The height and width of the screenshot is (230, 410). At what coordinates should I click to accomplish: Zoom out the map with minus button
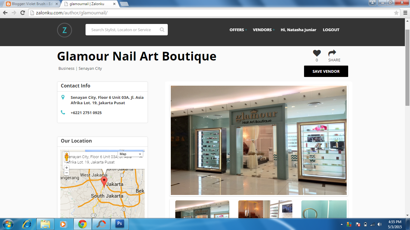point(67,173)
